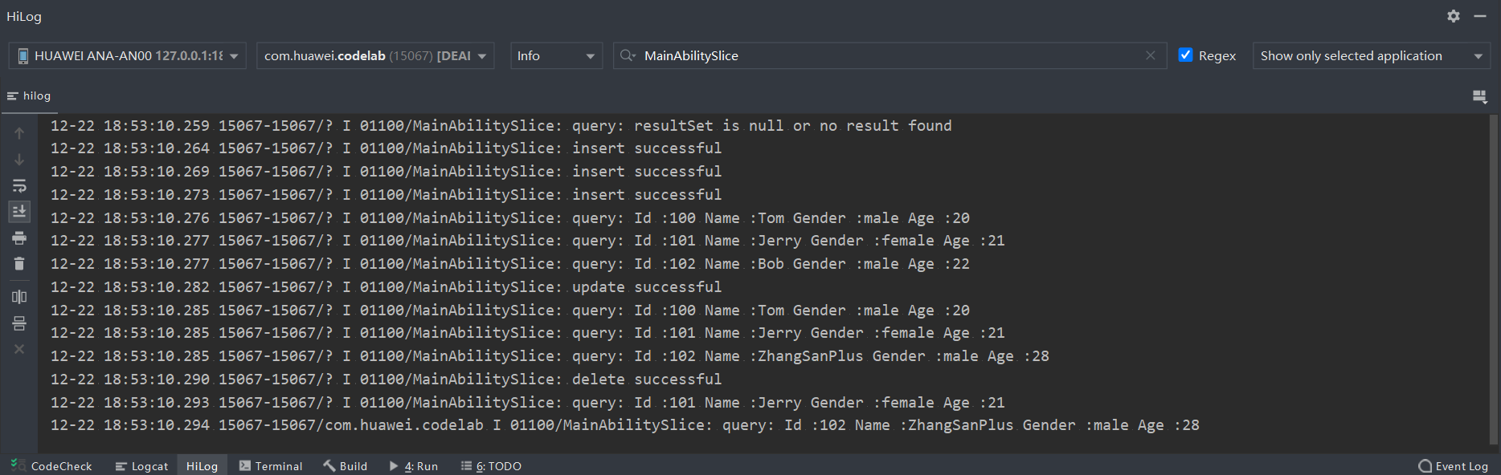Click the split vertically icon
1501x475 pixels.
tap(19, 297)
